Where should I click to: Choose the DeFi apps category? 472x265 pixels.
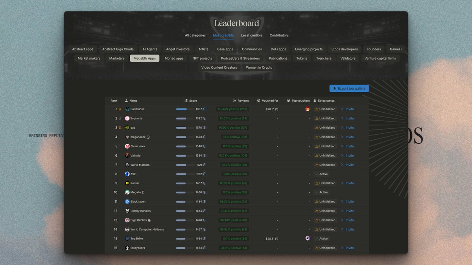tap(278, 49)
